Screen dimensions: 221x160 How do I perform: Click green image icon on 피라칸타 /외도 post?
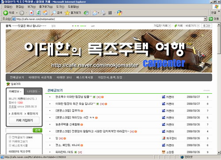(x=76, y=152)
